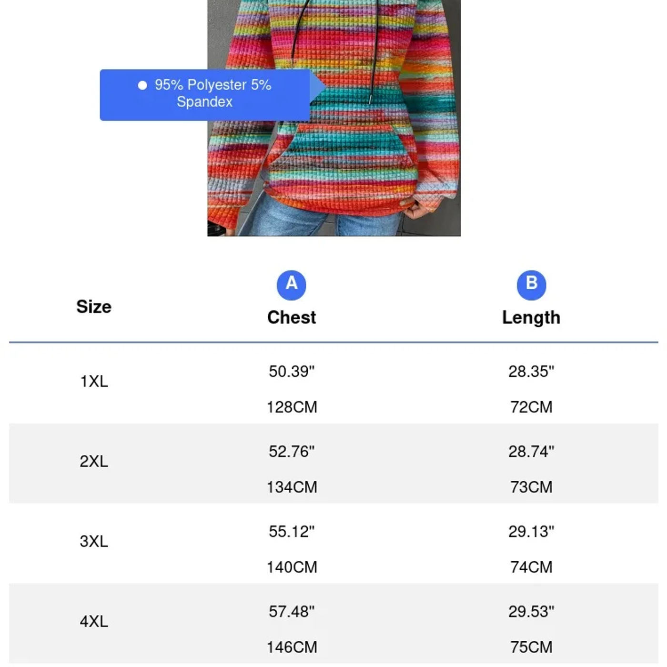Click the white bullet dot in material label
Screen dimensions: 667x667
tap(142, 85)
